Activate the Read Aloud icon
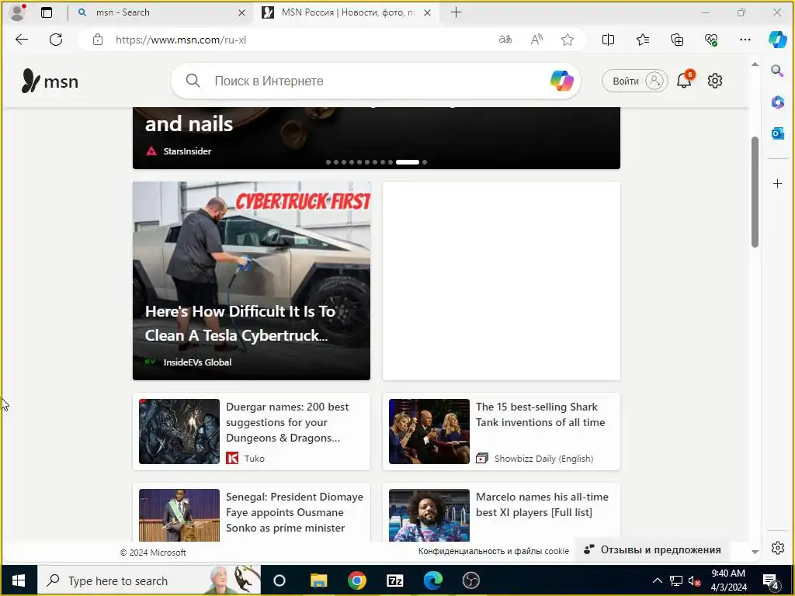Screen dimensions: 795x596 pyautogui.click(x=536, y=40)
